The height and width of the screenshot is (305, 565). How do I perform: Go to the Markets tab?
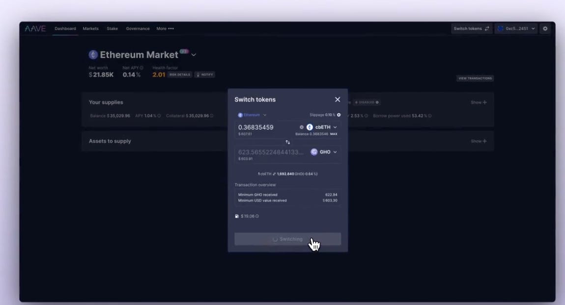tap(91, 29)
